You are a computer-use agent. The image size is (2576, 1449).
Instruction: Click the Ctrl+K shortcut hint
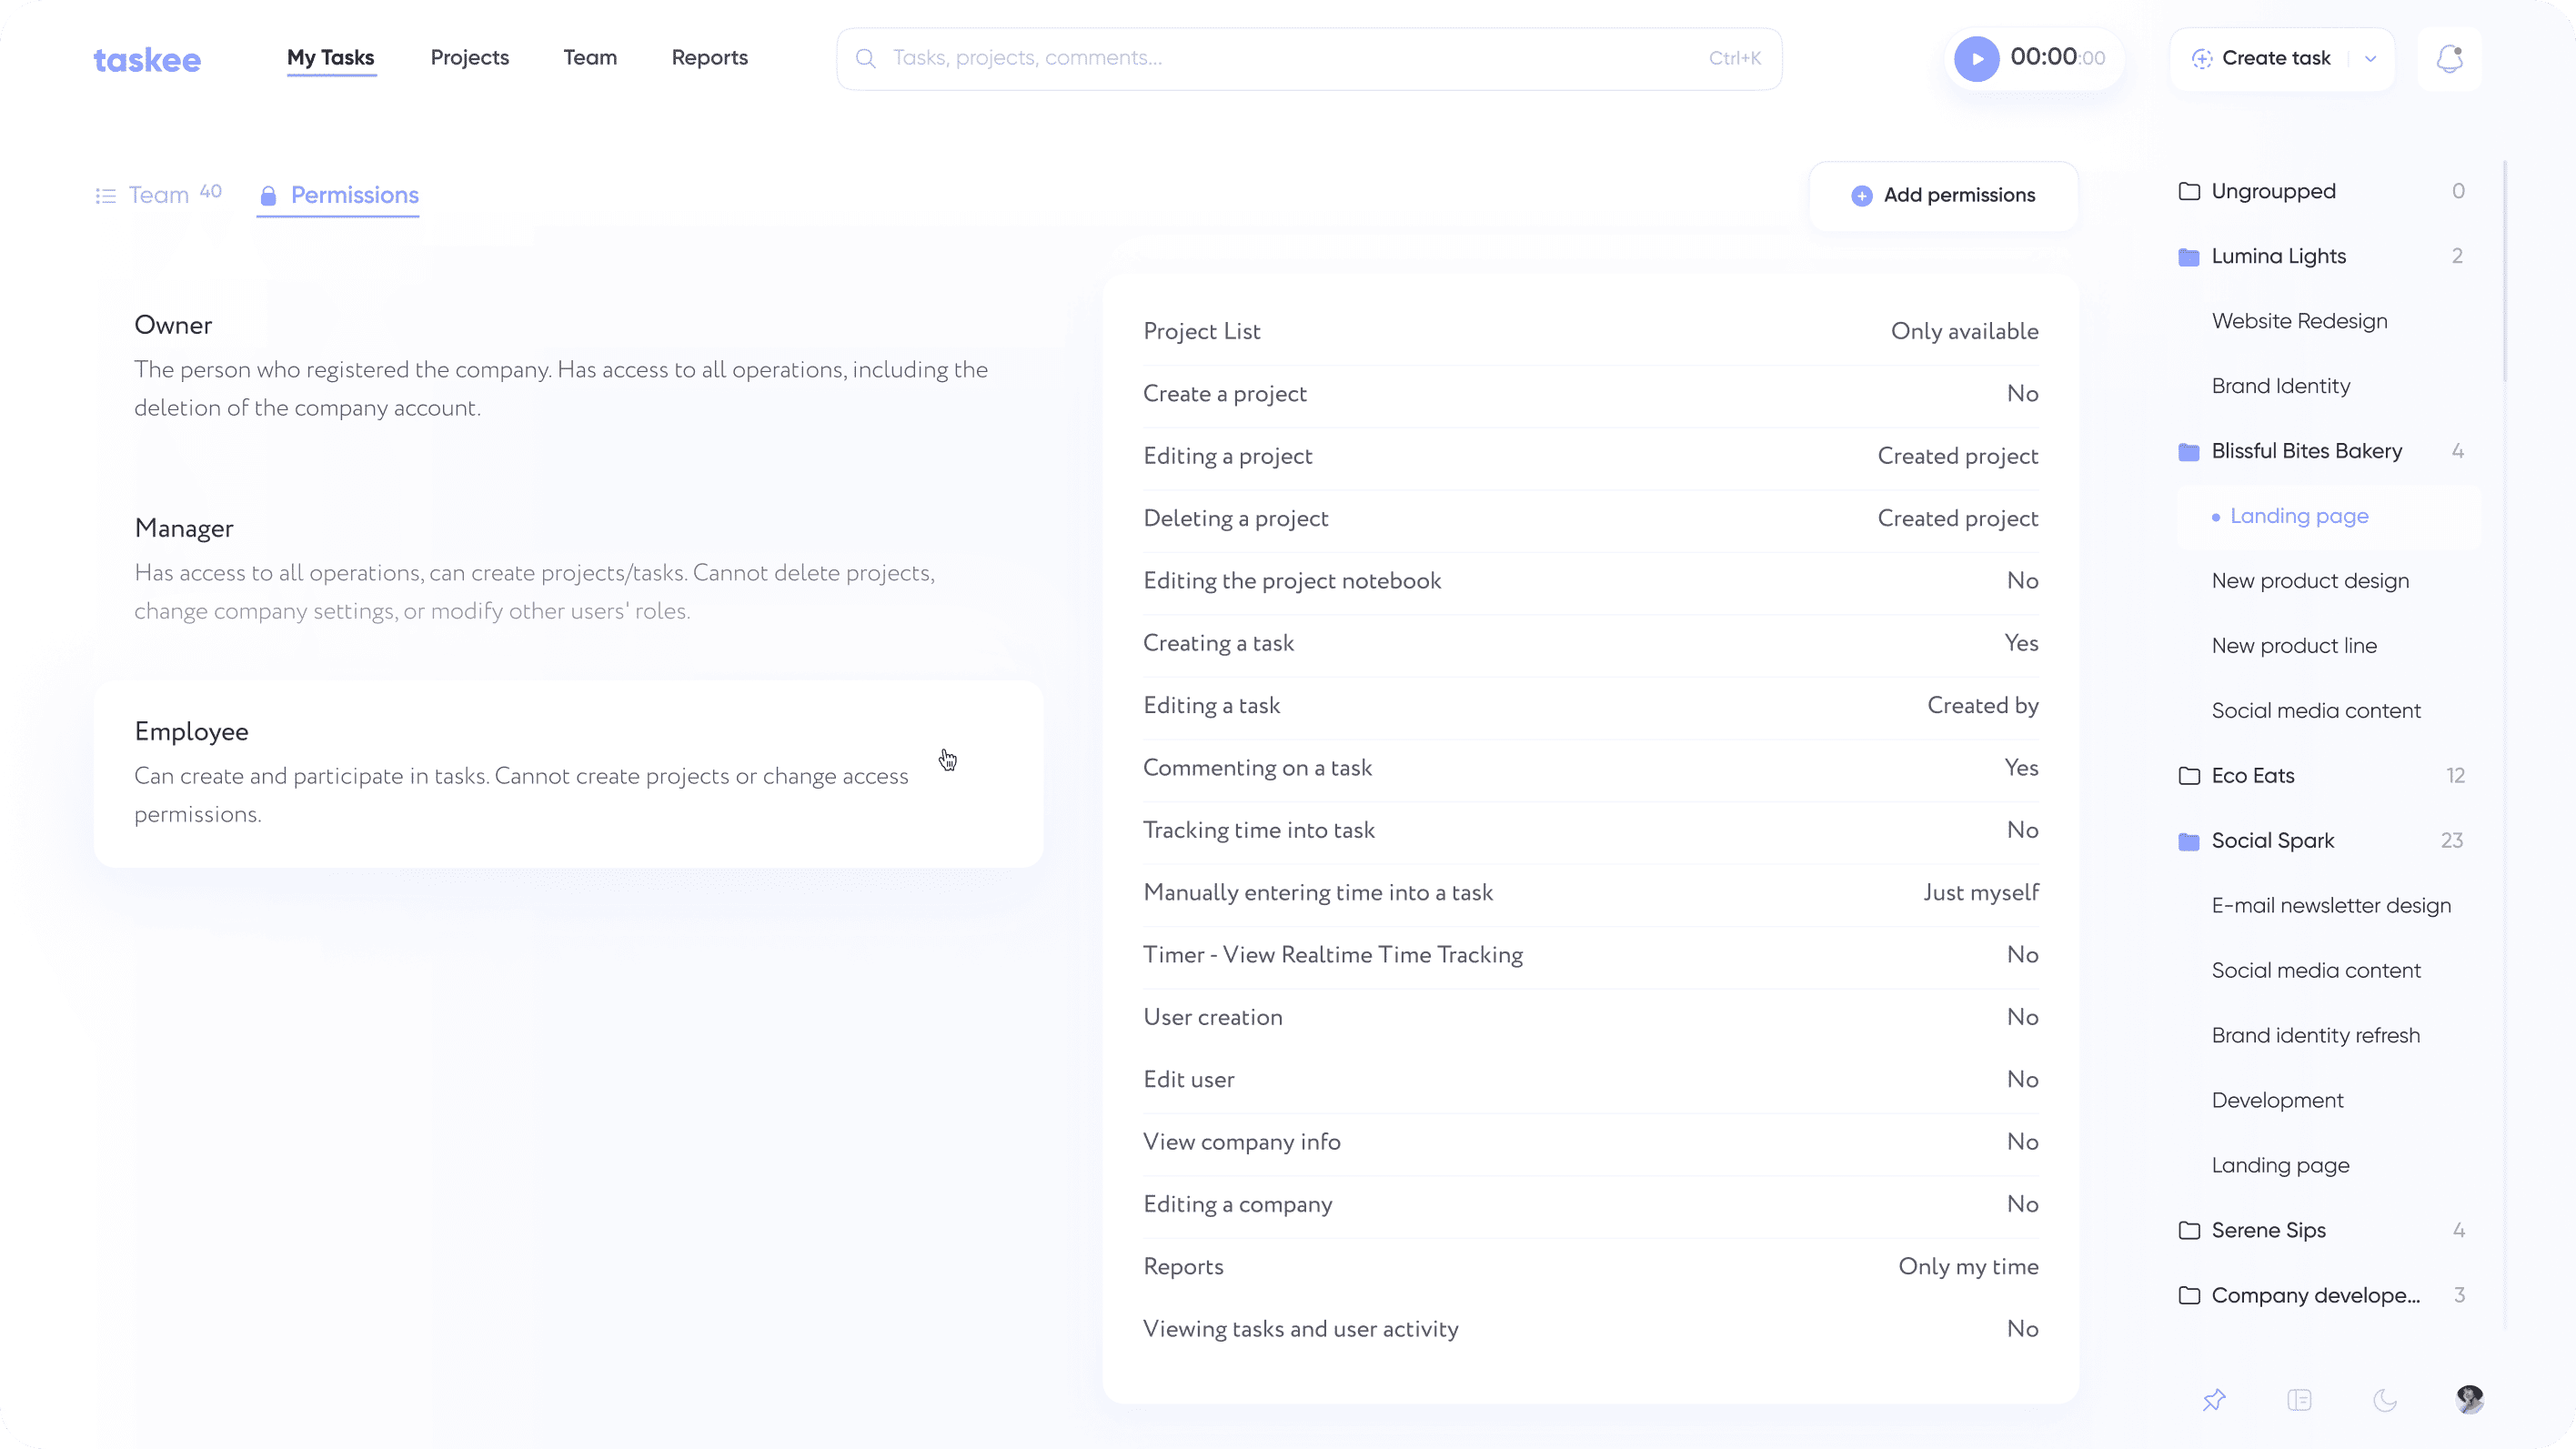click(x=1734, y=59)
